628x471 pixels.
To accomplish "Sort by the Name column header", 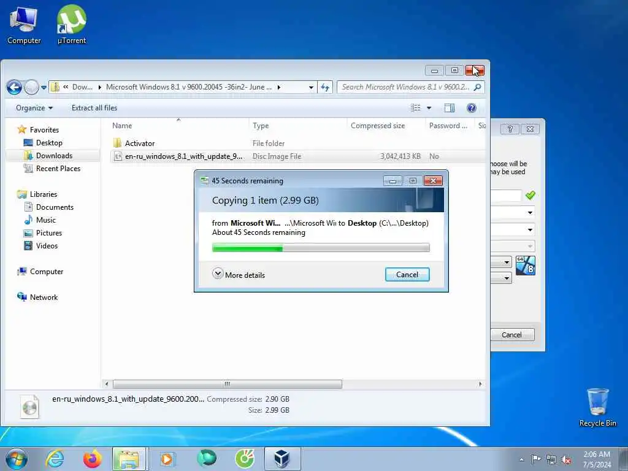I will tap(178, 125).
